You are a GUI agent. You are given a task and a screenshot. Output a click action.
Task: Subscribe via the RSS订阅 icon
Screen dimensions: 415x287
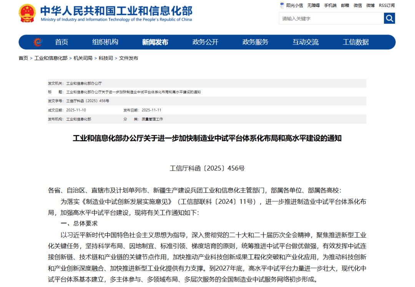pyautogui.click(x=387, y=5)
